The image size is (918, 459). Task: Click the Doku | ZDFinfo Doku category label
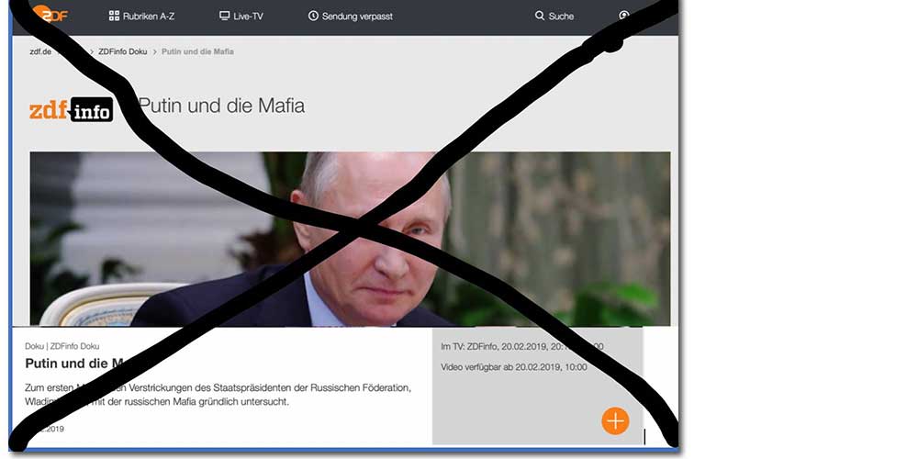[62, 347]
